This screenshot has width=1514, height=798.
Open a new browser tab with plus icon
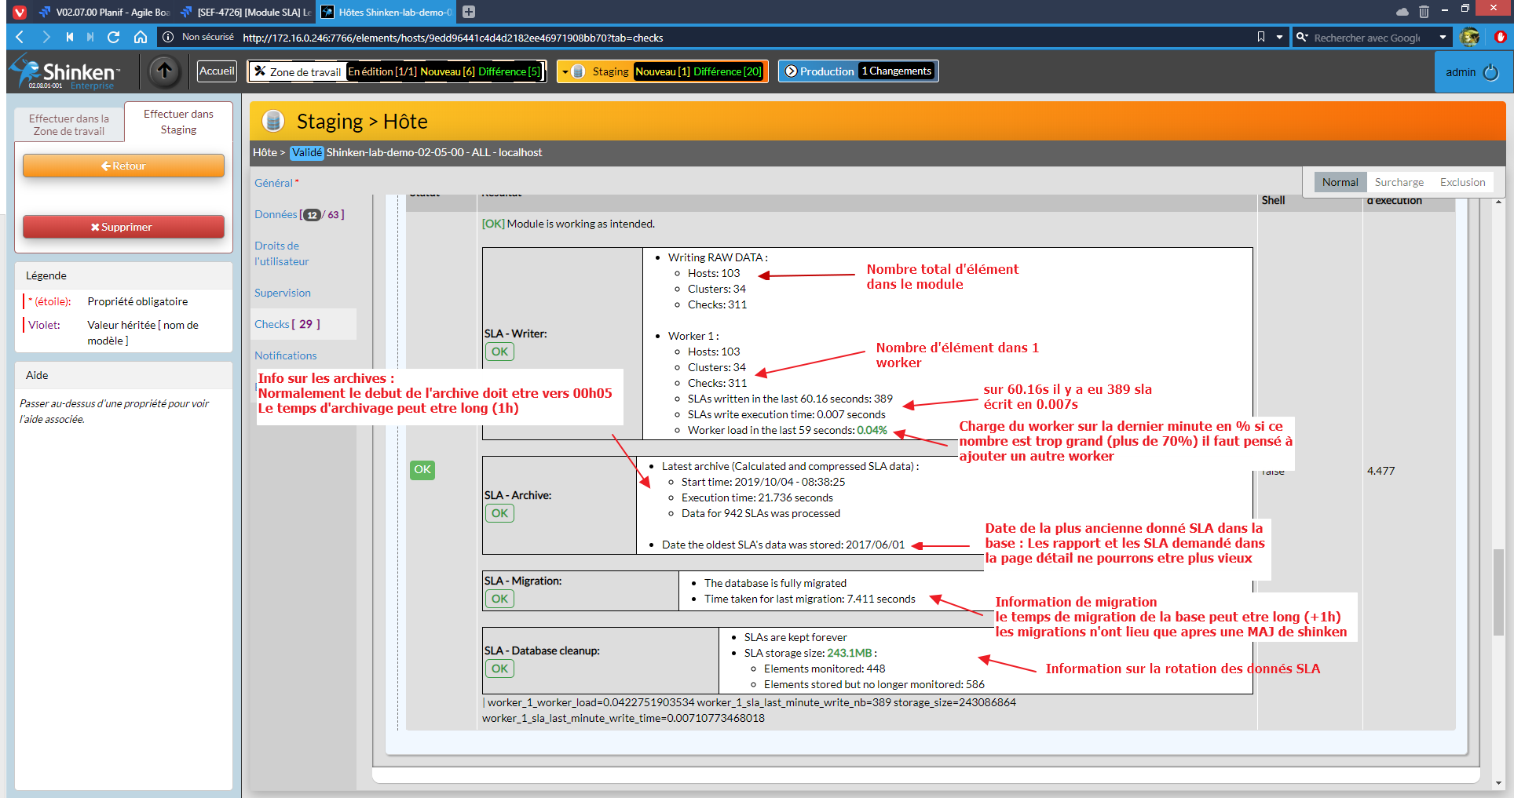pos(469,12)
